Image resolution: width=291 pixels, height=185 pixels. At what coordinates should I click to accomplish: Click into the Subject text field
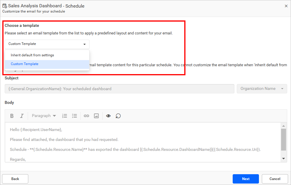pos(119,89)
